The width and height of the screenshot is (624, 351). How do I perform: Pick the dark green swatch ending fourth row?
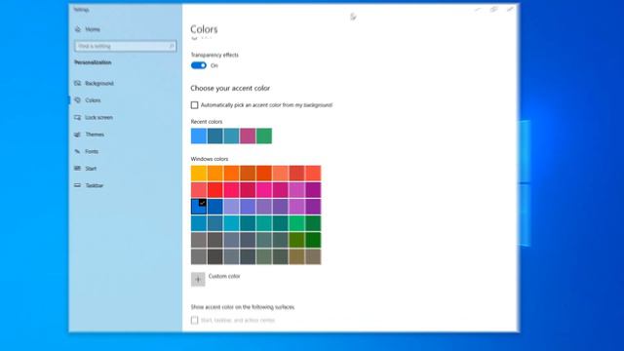point(313,223)
